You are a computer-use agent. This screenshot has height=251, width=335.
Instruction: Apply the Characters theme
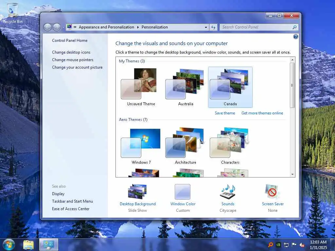[230, 146]
